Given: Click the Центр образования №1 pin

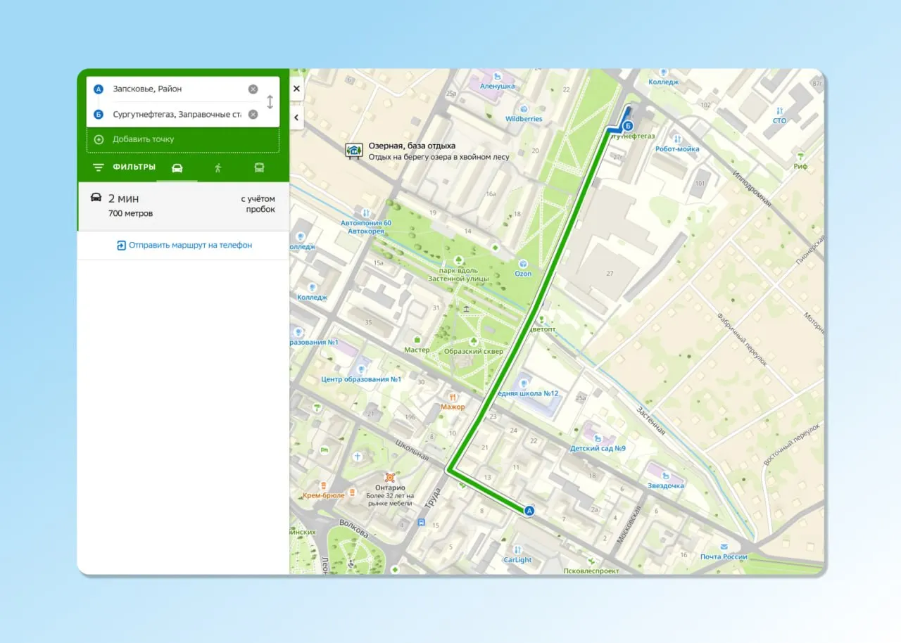Looking at the screenshot, I should pos(361,369).
